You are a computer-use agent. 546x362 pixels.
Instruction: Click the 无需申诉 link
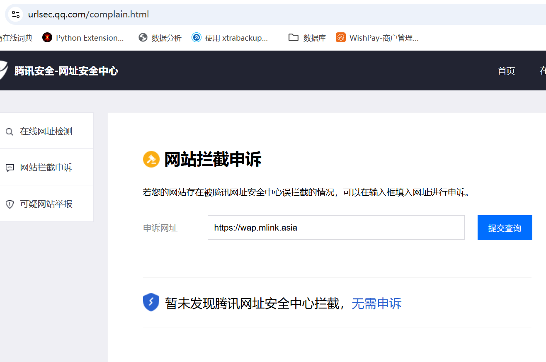click(x=376, y=304)
